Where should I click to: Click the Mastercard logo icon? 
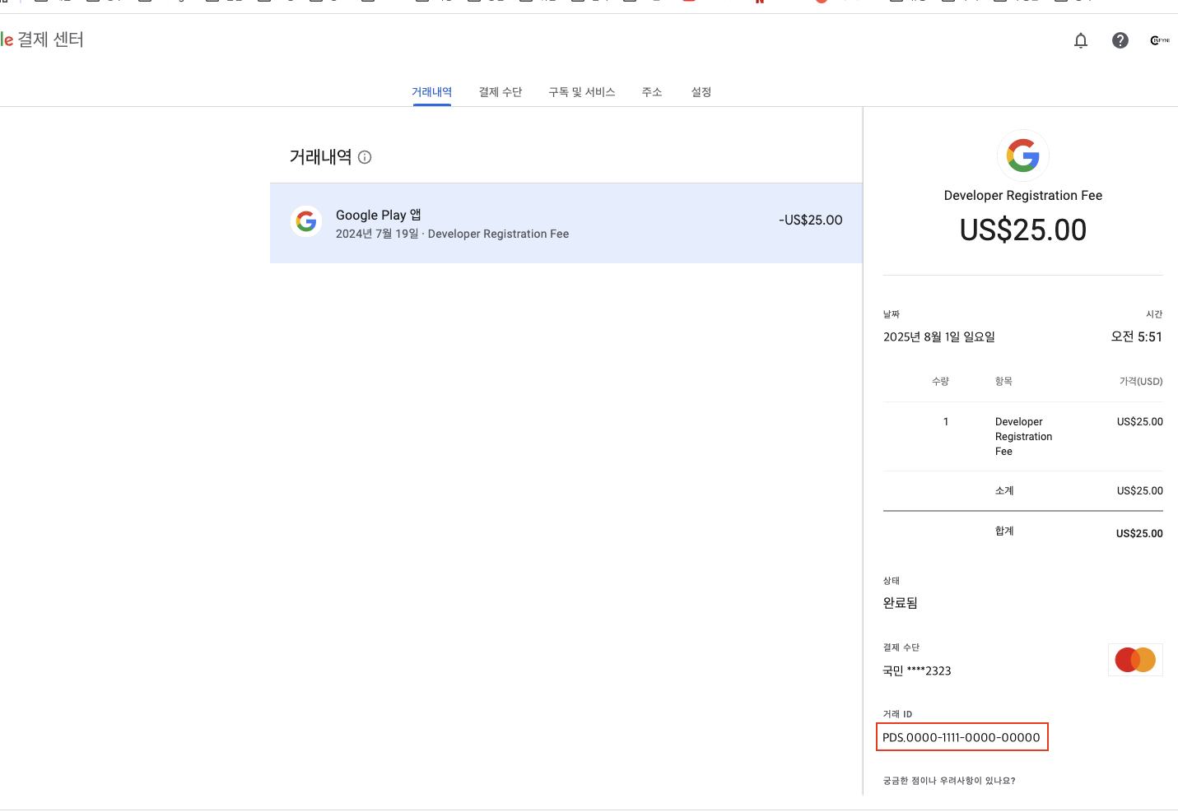coord(1135,660)
